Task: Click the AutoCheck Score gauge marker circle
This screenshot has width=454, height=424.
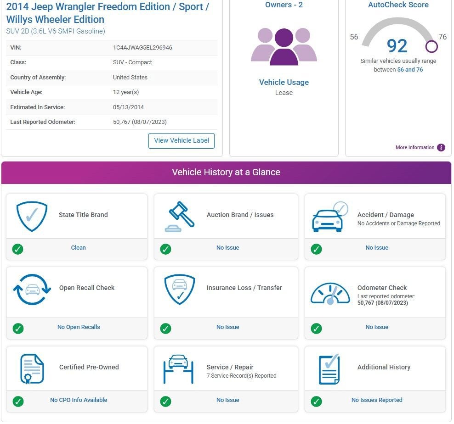Action: pos(431,46)
